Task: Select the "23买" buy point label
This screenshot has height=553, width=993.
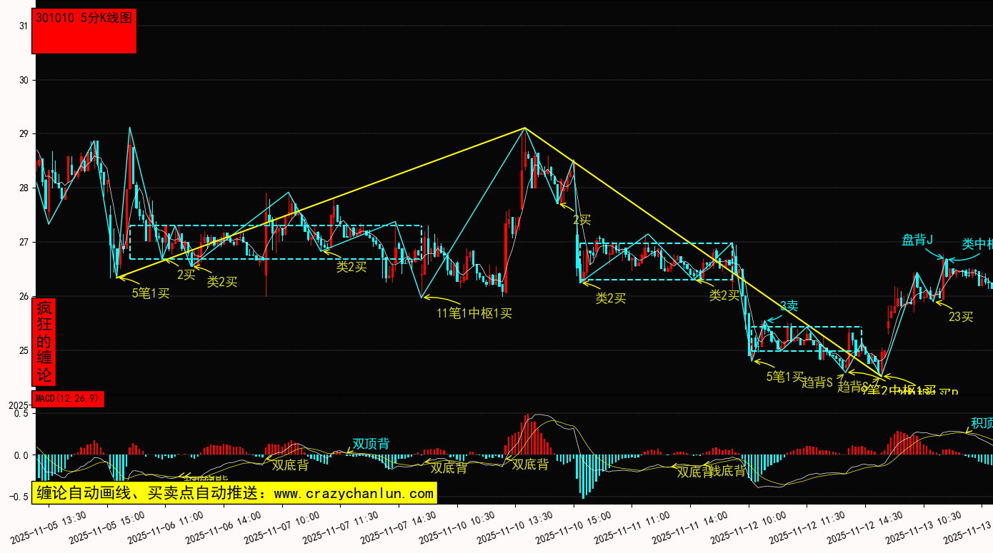Action: (x=961, y=317)
